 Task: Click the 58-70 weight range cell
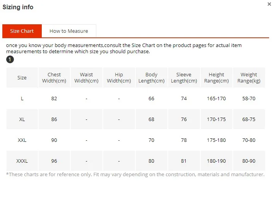249,99
